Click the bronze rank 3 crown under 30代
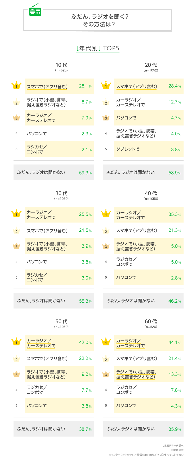 pyautogui.click(x=16, y=246)
